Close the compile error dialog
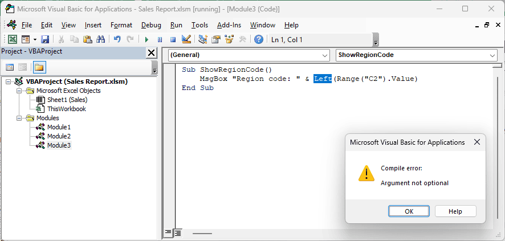Screen dimensions: 505x241 (477, 142)
